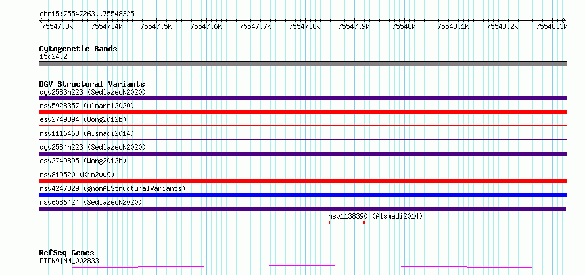Click the 75548.2k ruler tick label
Image resolution: width=585 pixels, height=275 pixels.
(503, 26)
